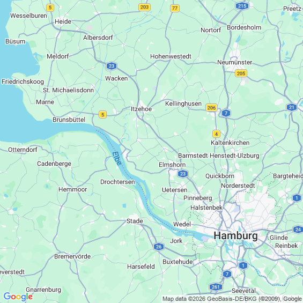Select the Hamburg city label
This screenshot has height=303, width=303.
pos(235,236)
